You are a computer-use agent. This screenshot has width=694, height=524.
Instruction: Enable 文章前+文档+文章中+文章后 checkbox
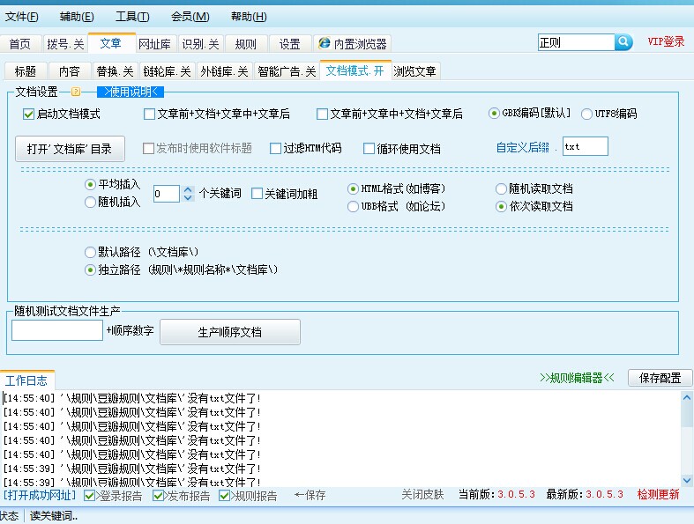[x=149, y=114]
